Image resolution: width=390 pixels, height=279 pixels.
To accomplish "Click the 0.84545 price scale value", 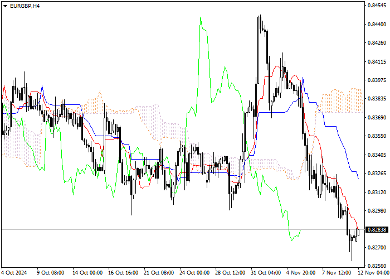I will (x=377, y=6).
